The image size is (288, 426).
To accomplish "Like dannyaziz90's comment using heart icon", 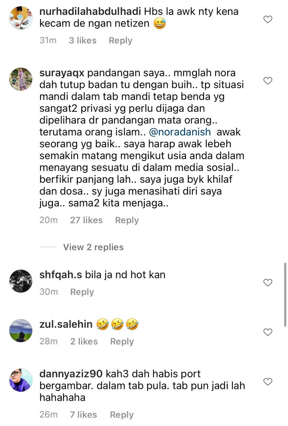I will pyautogui.click(x=268, y=381).
